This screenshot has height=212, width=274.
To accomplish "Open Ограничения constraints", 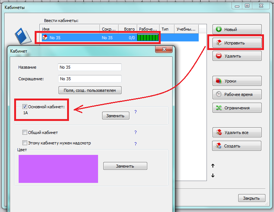I will tap(237, 108).
